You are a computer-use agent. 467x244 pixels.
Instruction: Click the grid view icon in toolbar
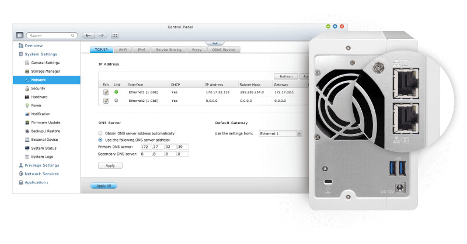(114, 36)
